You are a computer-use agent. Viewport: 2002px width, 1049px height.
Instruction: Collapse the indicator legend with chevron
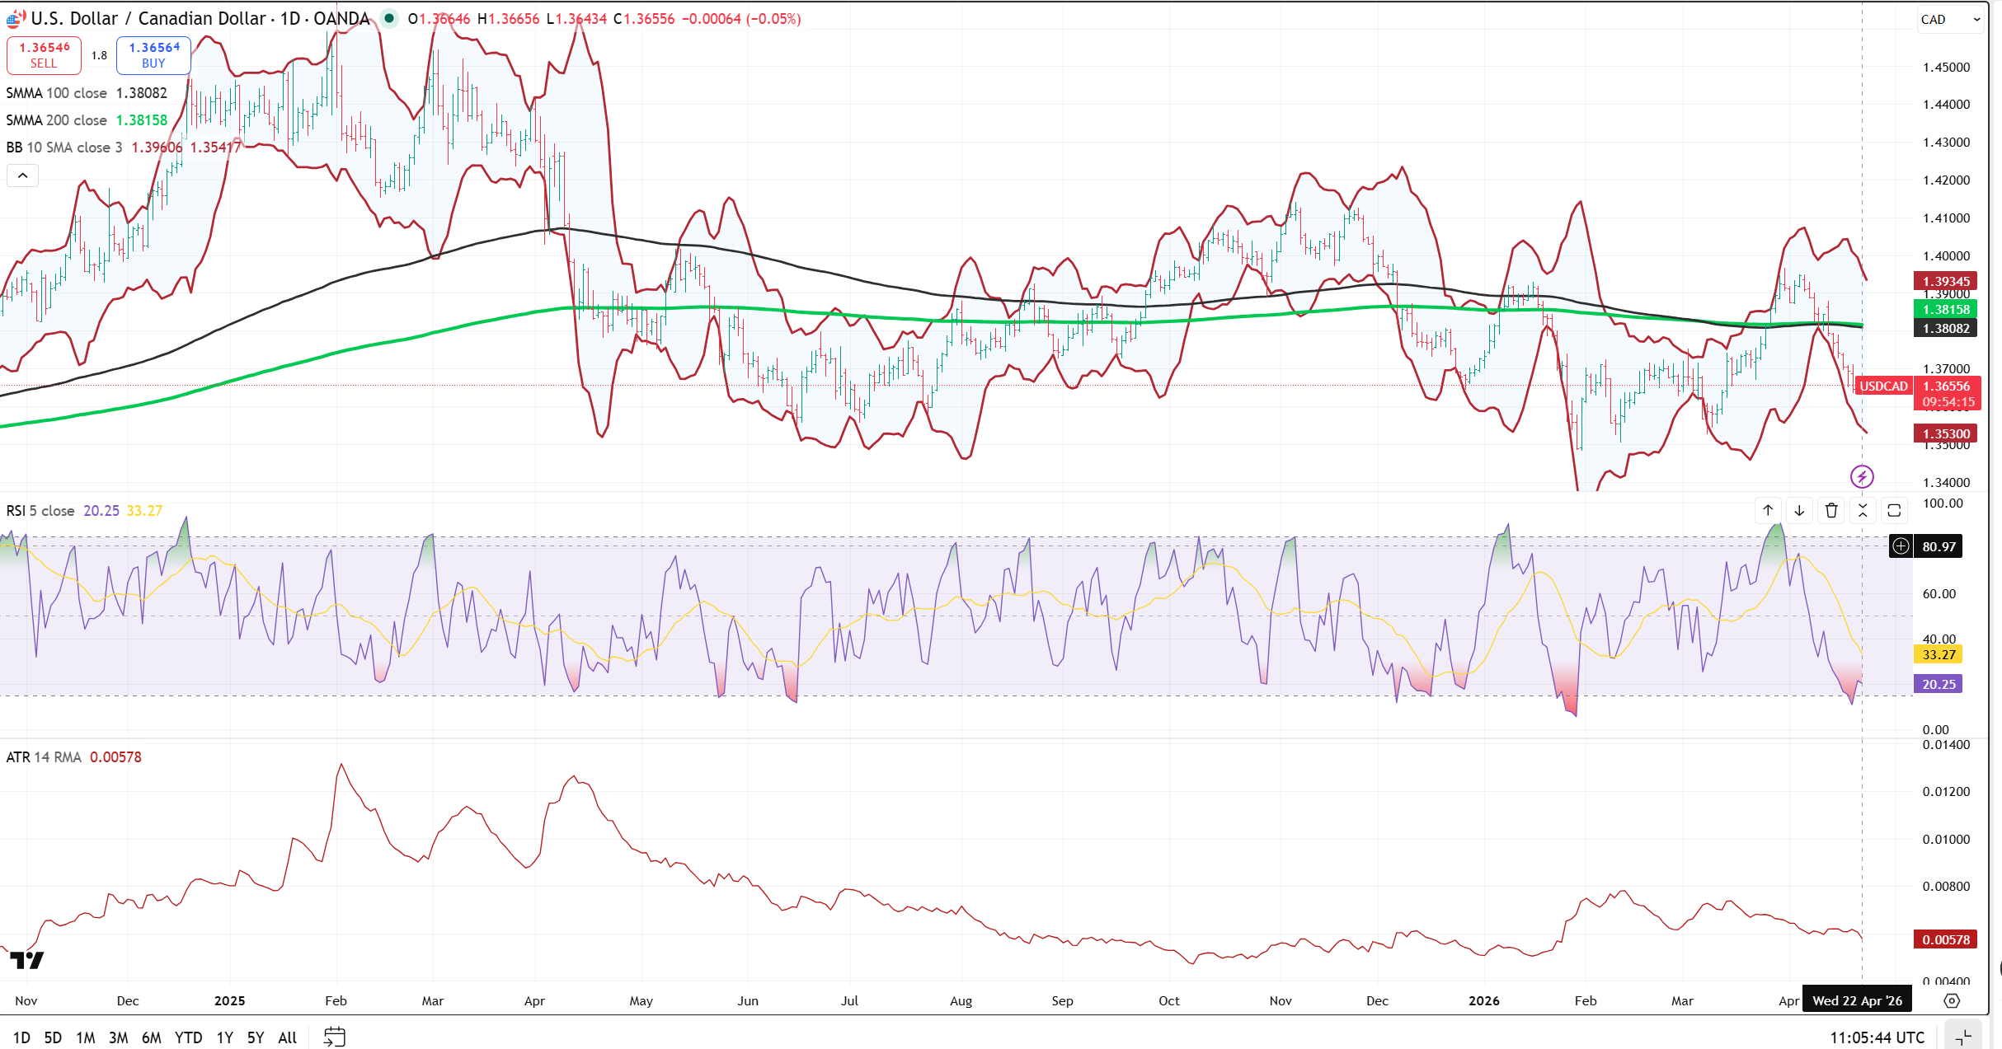click(23, 176)
